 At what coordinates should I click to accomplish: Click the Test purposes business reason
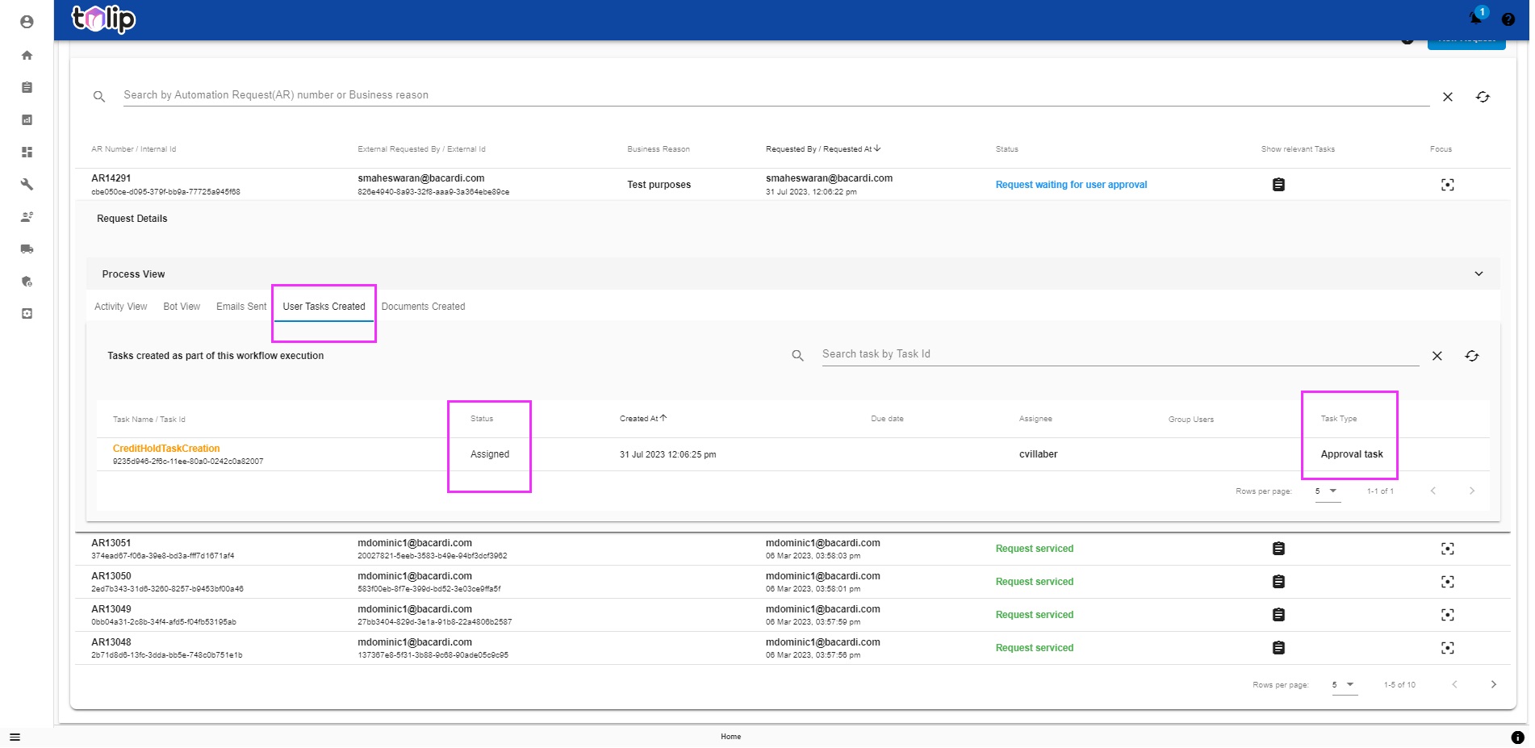pyautogui.click(x=659, y=185)
